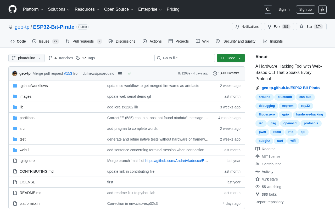Select the flipperzero topic tag
The width and height of the screenshot is (335, 209).
pyautogui.click(x=267, y=114)
